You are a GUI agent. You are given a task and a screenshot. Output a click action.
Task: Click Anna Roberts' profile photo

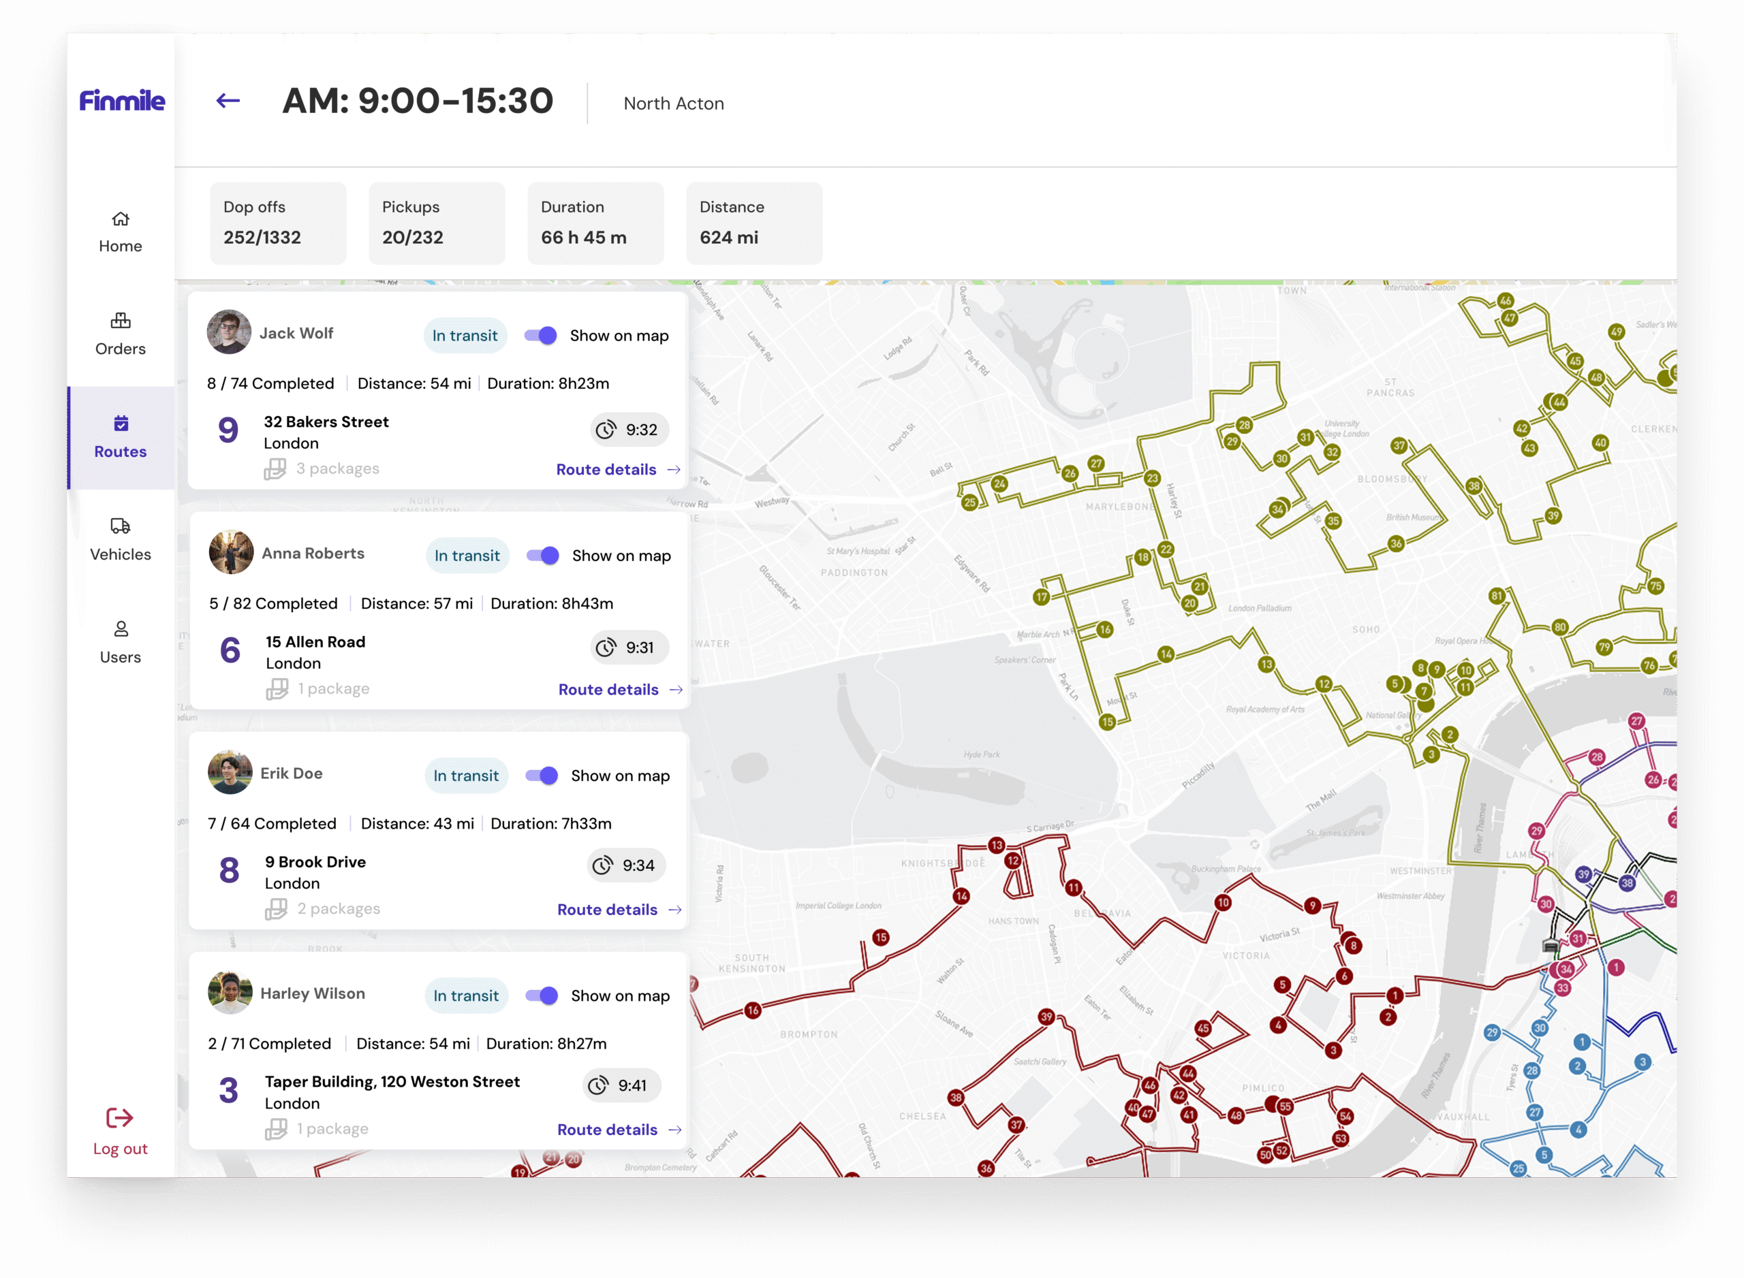coord(231,552)
